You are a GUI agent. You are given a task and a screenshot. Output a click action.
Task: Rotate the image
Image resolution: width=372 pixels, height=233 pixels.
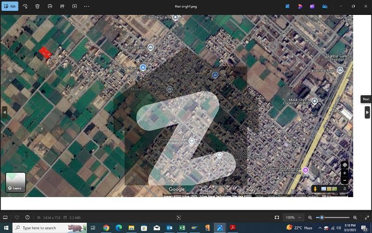pyautogui.click(x=25, y=7)
